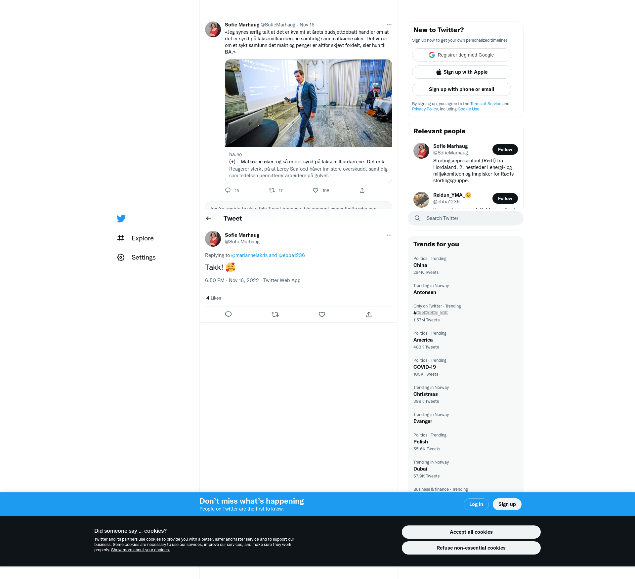Image resolution: width=635 pixels, height=579 pixels.
Task: Open the @mariannelakris mention link
Action: [249, 255]
